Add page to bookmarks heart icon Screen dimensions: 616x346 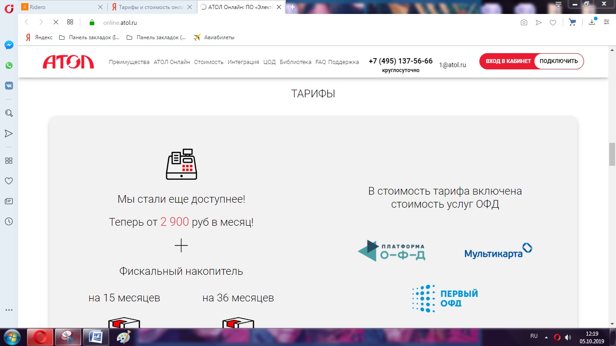coord(552,23)
